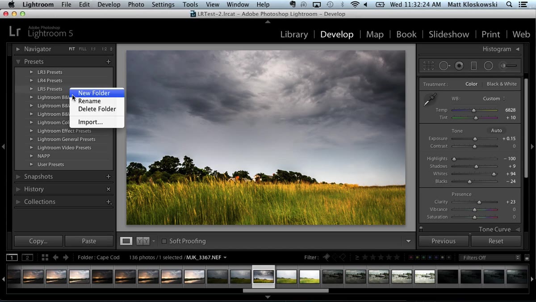Open the WB Custom dropdown
This screenshot has height=302, width=536.
[x=494, y=99]
